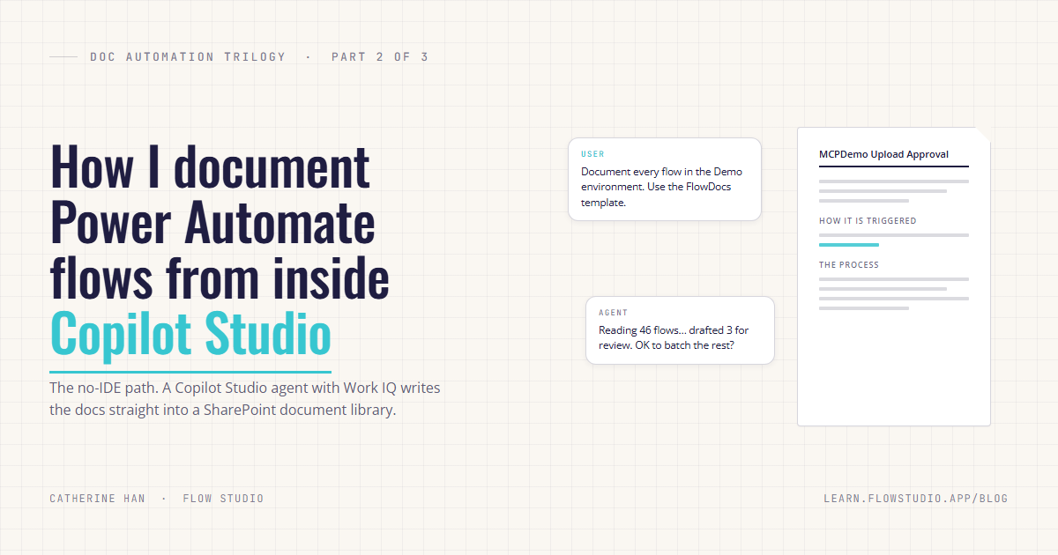Click the CATHERINE HAN author credit
This screenshot has height=555, width=1058.
click(97, 498)
